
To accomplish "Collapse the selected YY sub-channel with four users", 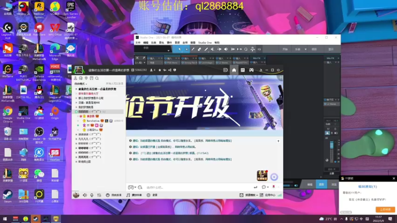I will coord(76,111).
